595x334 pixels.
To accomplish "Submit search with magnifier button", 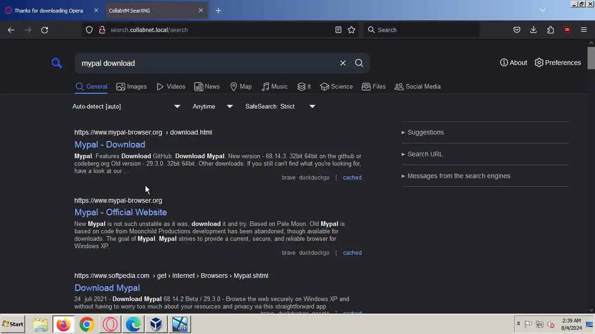I will click(x=359, y=63).
